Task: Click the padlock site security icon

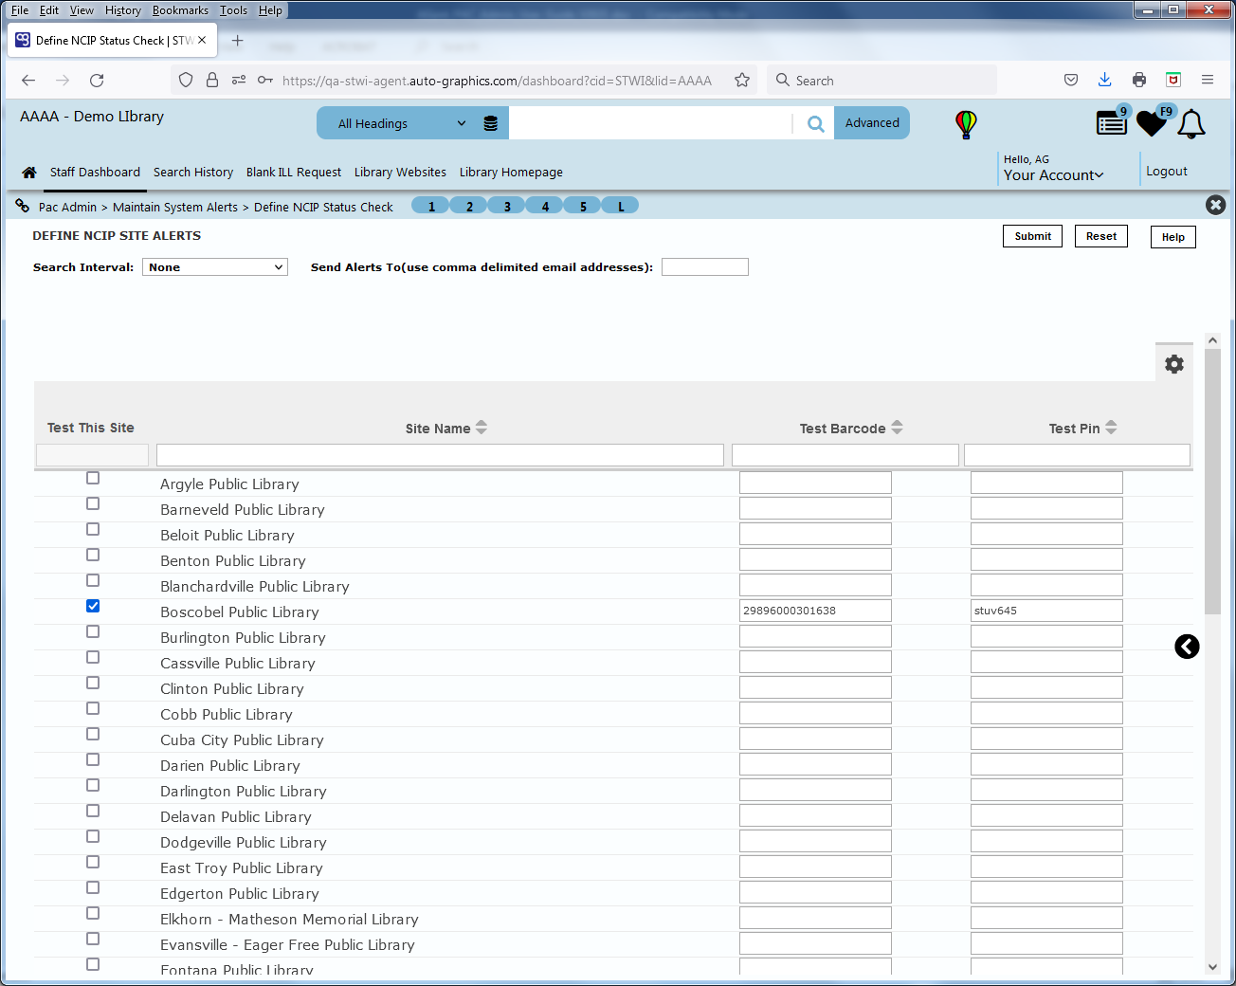Action: coord(212,81)
